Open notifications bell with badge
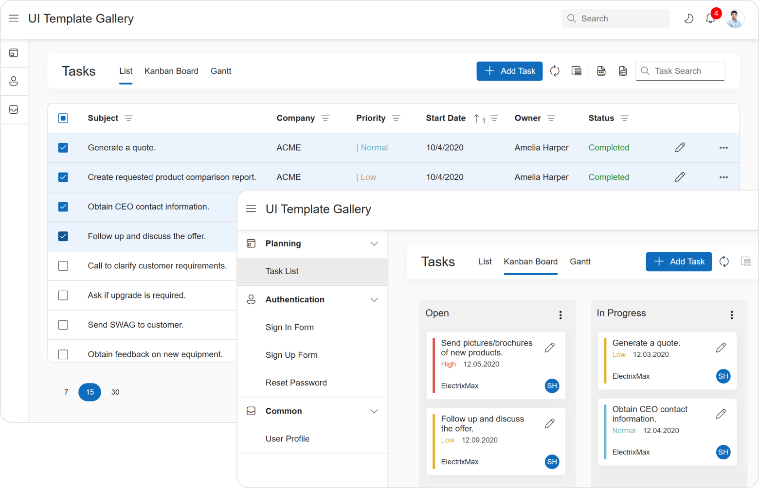Image resolution: width=759 pixels, height=488 pixels. pyautogui.click(x=710, y=18)
